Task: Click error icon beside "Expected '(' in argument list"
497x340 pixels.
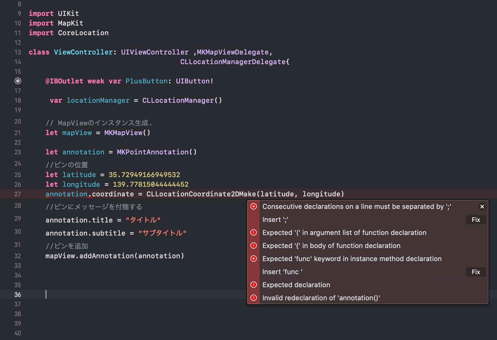Action: coord(254,232)
